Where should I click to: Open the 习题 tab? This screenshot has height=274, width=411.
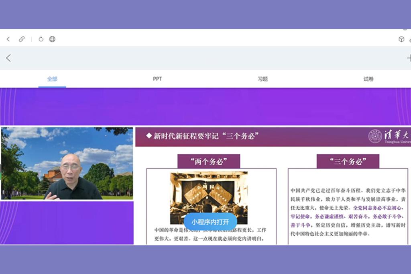click(262, 79)
